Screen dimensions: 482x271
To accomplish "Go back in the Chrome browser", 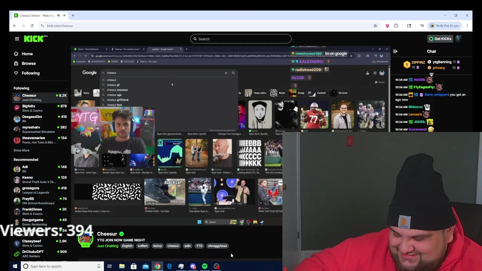I will [x=15, y=26].
